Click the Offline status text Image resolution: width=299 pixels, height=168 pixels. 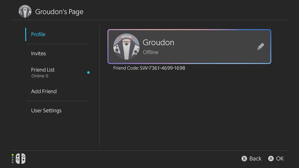tap(150, 52)
